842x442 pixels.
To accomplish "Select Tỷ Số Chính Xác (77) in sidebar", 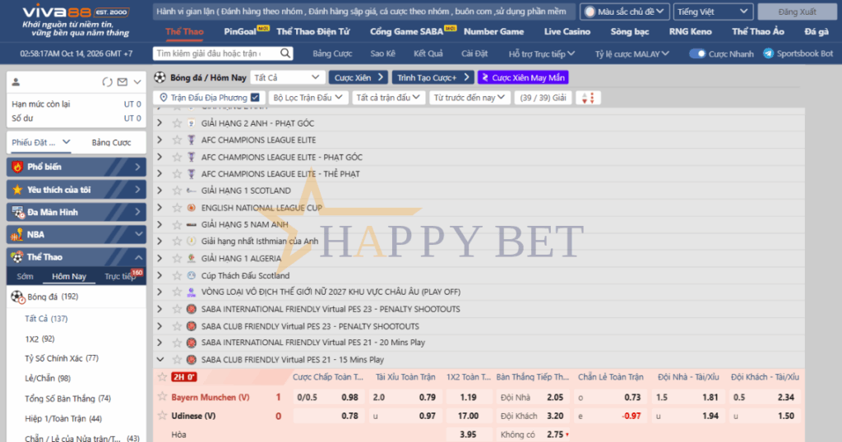I will [62, 358].
